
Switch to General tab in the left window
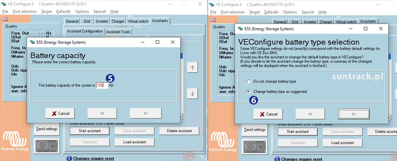[72, 21]
